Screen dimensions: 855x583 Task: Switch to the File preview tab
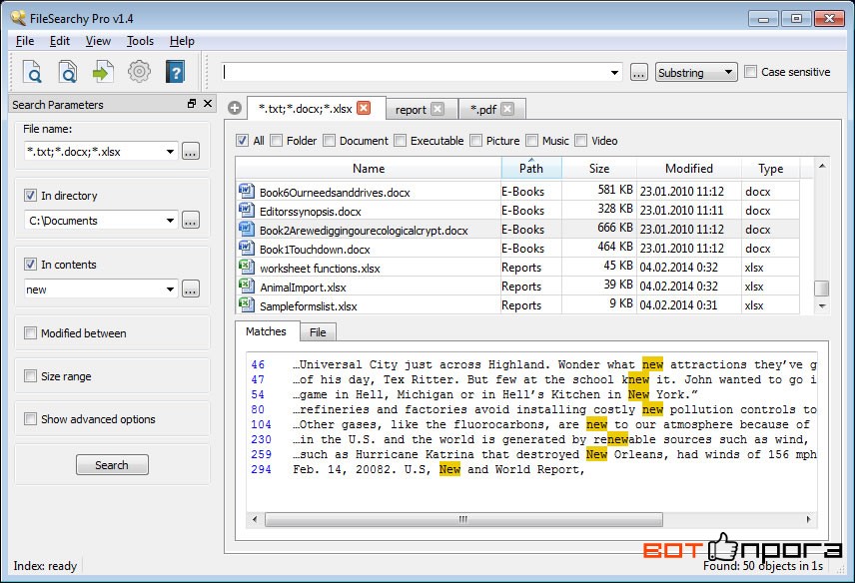pos(318,332)
